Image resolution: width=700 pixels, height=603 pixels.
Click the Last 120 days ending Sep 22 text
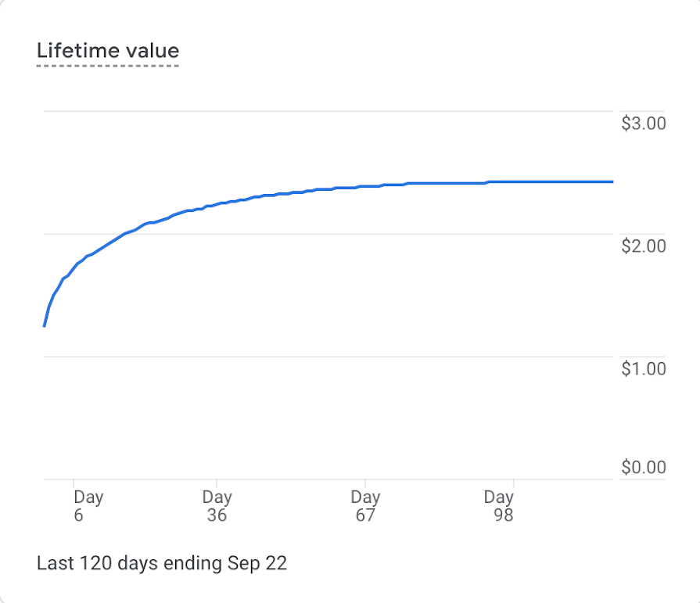(x=162, y=563)
